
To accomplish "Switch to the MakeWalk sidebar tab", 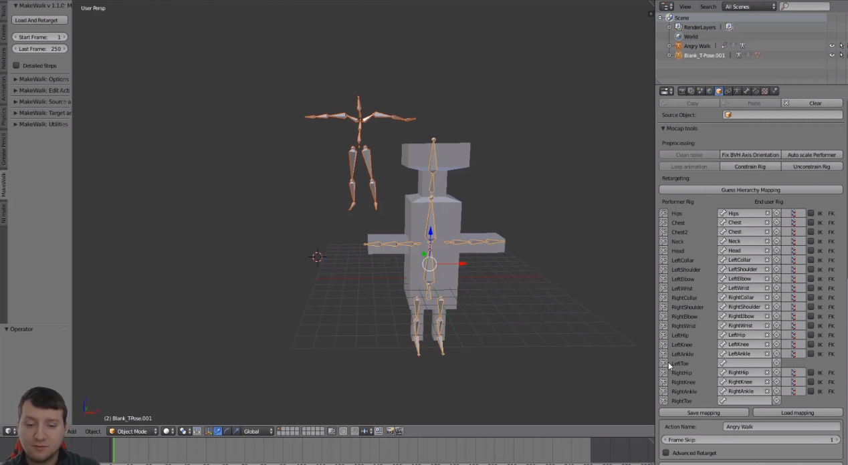I will 3,184.
